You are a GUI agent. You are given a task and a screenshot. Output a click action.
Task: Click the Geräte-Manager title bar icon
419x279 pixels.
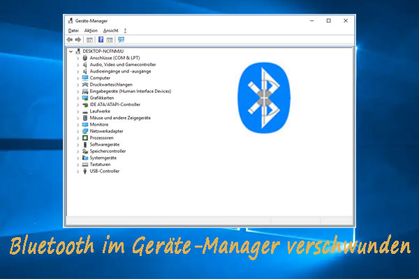(x=71, y=20)
